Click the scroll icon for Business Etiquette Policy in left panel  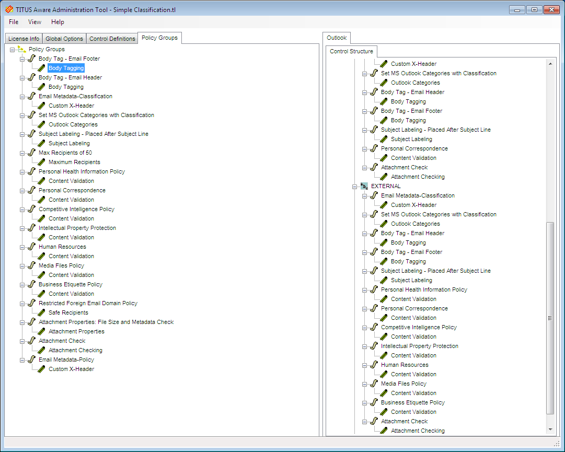click(32, 284)
